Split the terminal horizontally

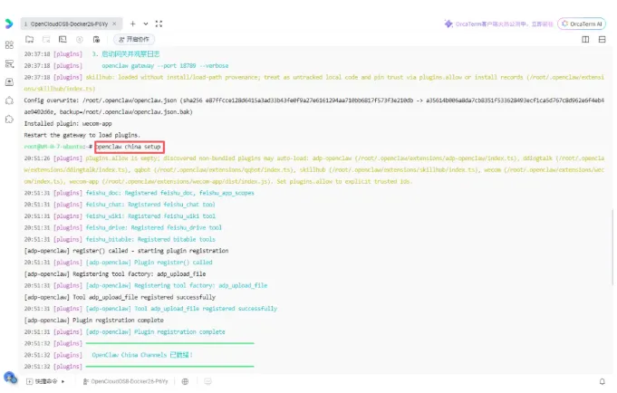(602, 39)
